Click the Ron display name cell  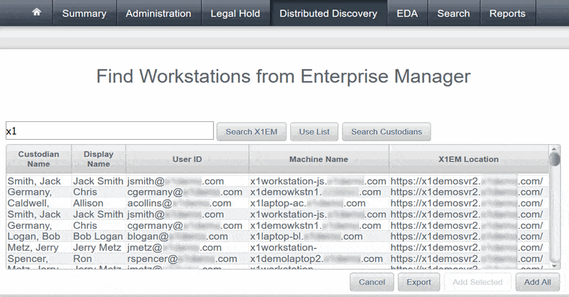99,259
